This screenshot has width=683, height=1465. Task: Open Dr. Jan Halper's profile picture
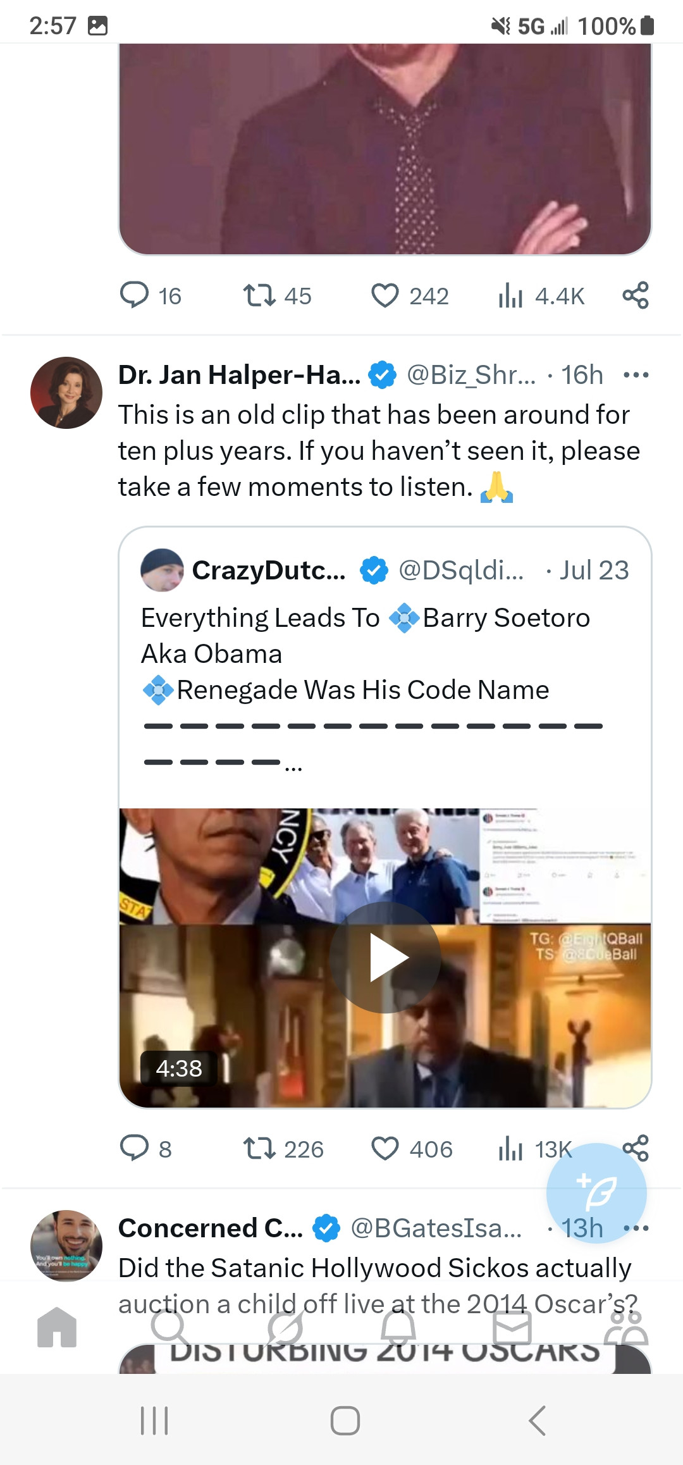tap(66, 393)
